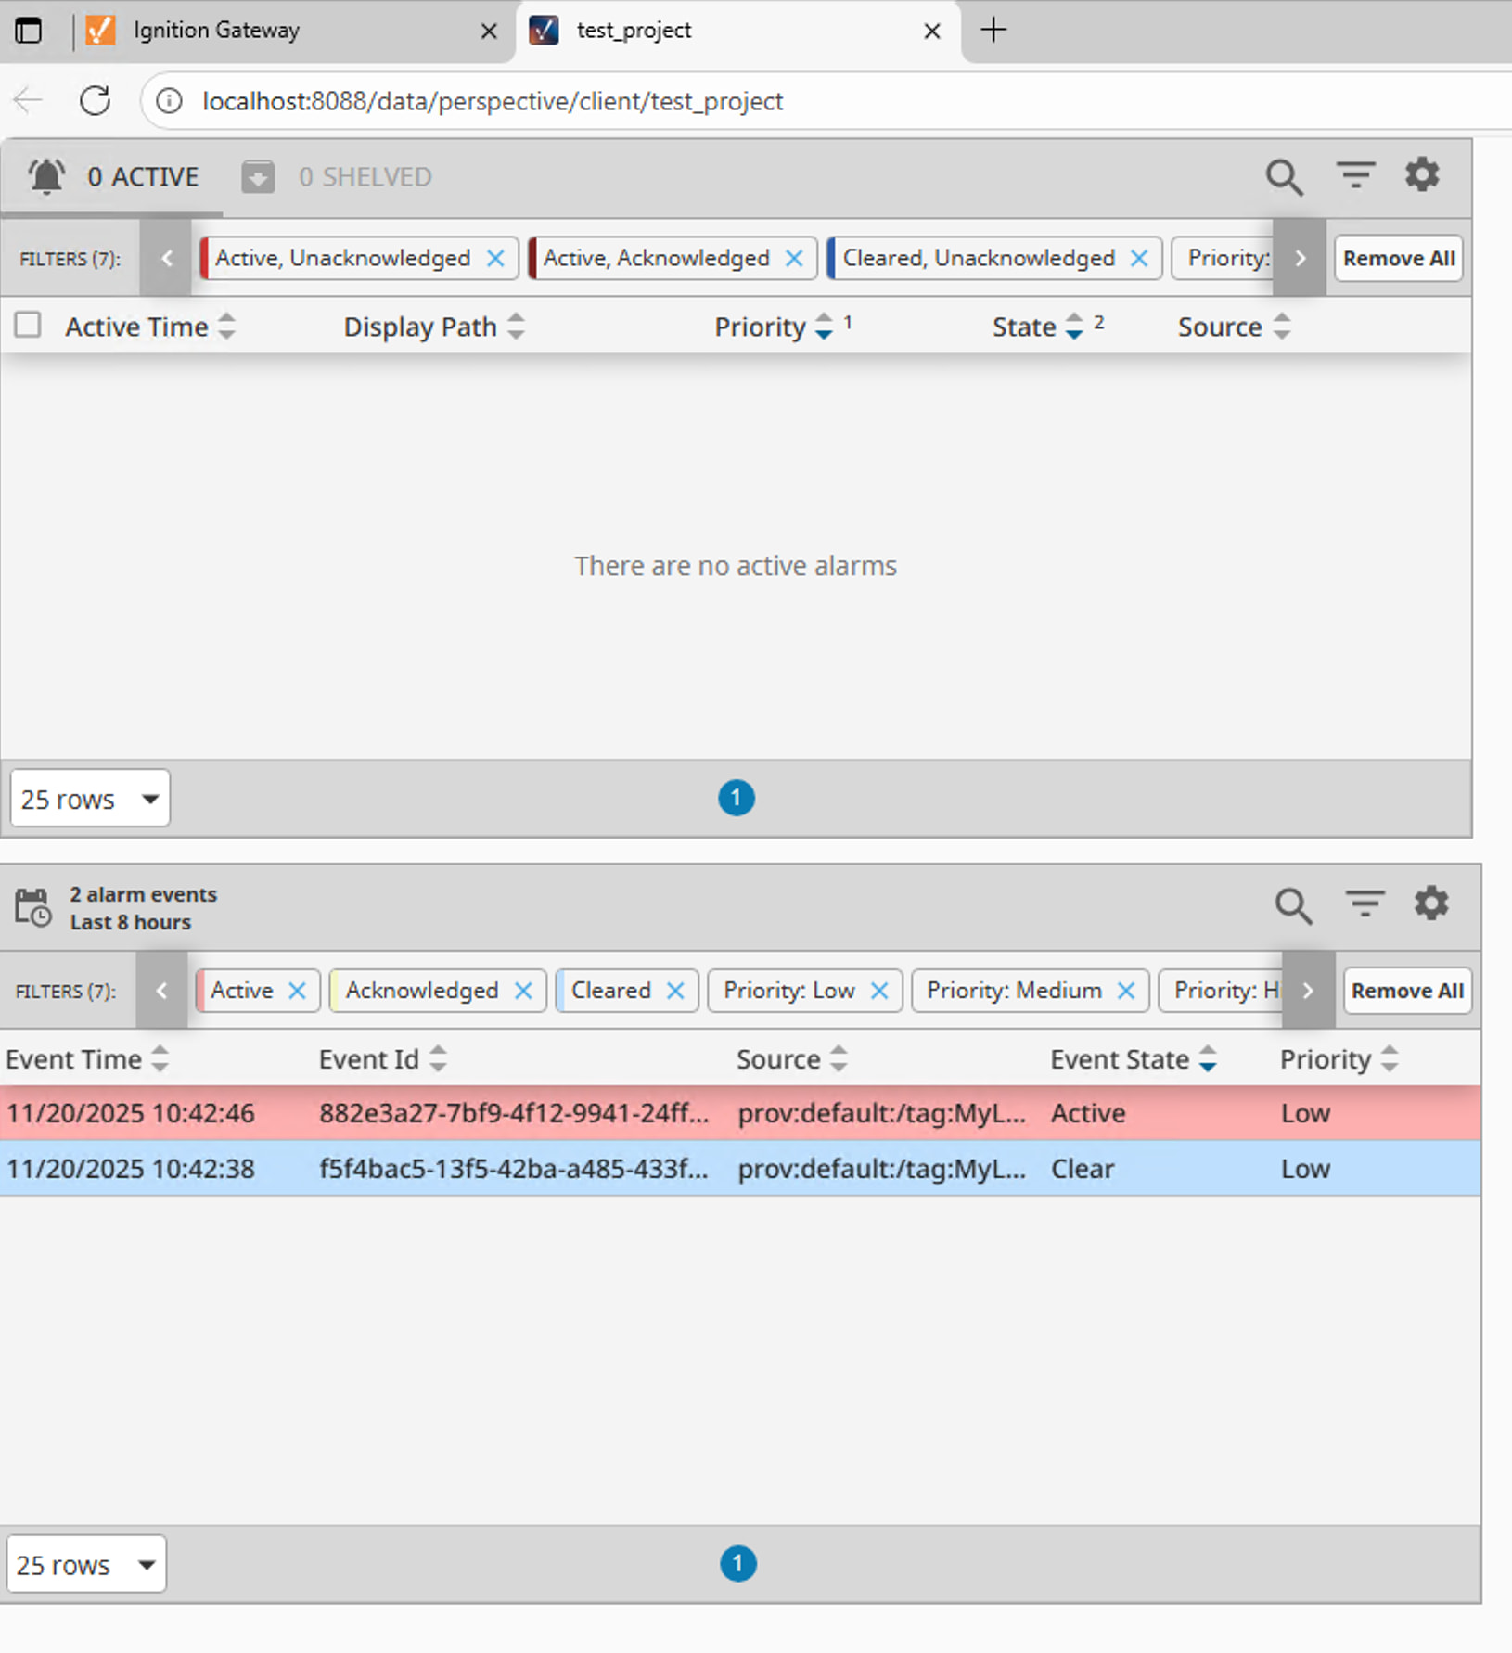Click Remove All in alarm status filters
The image size is (1512, 1653).
tap(1399, 258)
